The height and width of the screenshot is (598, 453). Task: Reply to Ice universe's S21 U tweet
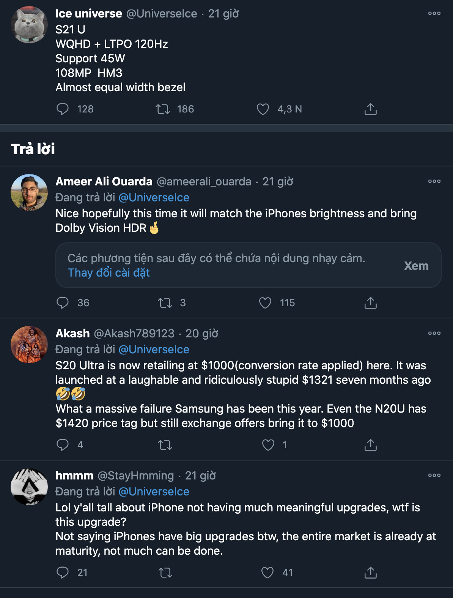(63, 109)
